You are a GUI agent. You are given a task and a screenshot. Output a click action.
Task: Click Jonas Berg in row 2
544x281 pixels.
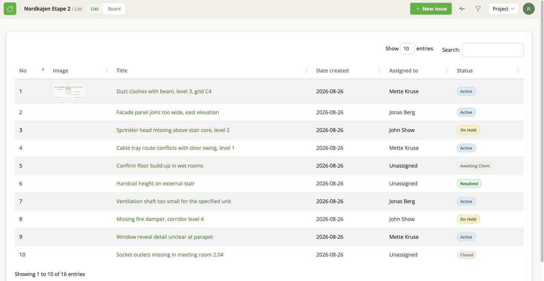[402, 112]
